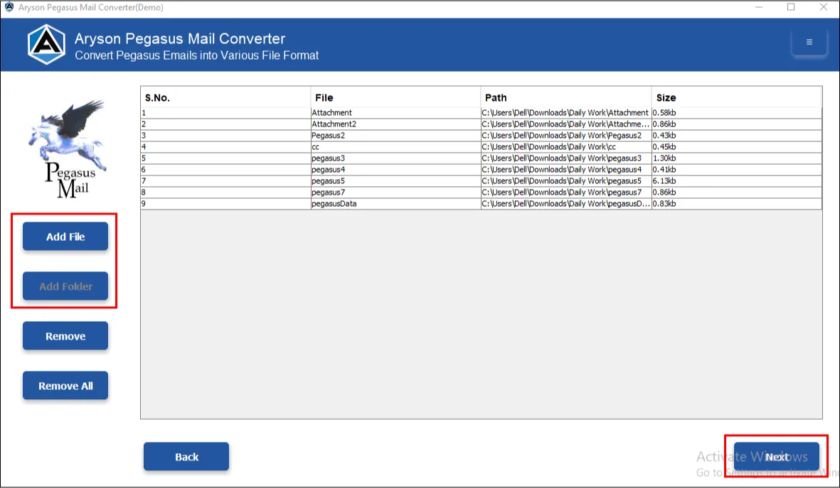Screen dimensions: 840x488
Task: Select the Attachment file row
Action: [x=481, y=113]
